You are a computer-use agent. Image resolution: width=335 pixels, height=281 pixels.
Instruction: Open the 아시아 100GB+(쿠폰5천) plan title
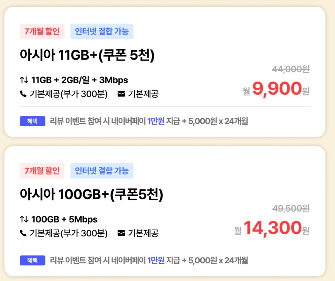pyautogui.click(x=92, y=194)
